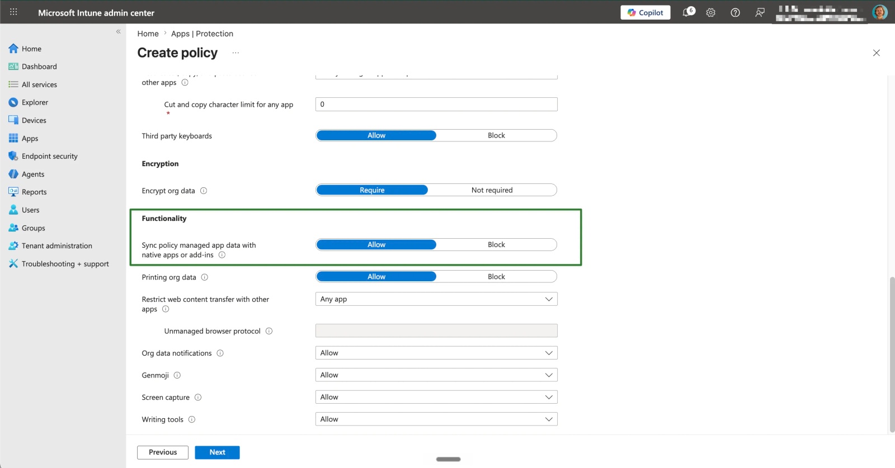
Task: Click the Groups icon in sidebar
Action: click(x=13, y=228)
